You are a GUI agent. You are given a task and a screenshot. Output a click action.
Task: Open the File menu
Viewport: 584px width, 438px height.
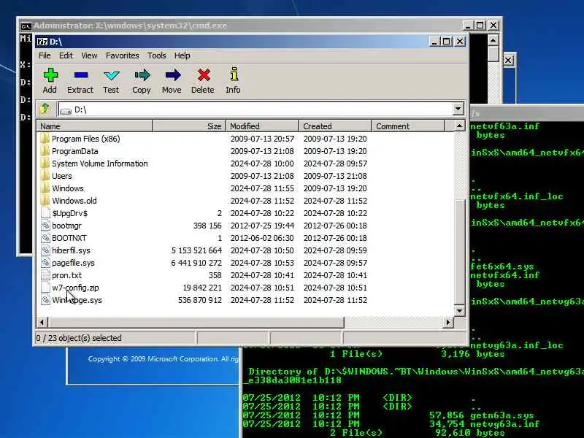[x=45, y=55]
